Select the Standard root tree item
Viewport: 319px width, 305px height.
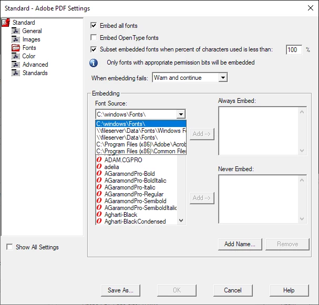click(x=24, y=23)
